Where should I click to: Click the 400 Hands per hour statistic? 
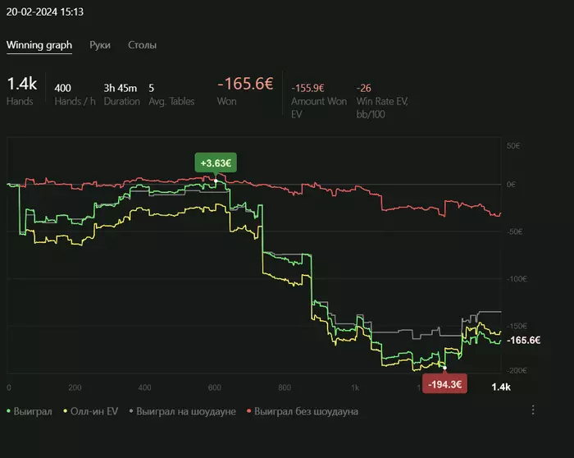coord(62,89)
